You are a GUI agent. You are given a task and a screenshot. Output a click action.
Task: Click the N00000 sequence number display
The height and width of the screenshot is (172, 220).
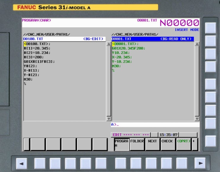(x=179, y=23)
